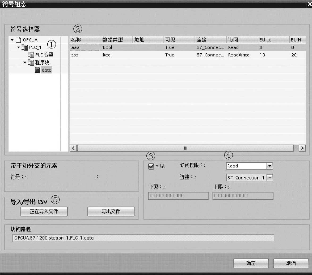Click the 访问 column header

242,40
